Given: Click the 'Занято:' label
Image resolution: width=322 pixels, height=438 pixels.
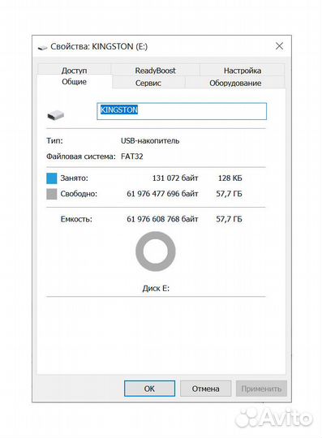Looking at the screenshot, I should [x=75, y=178].
